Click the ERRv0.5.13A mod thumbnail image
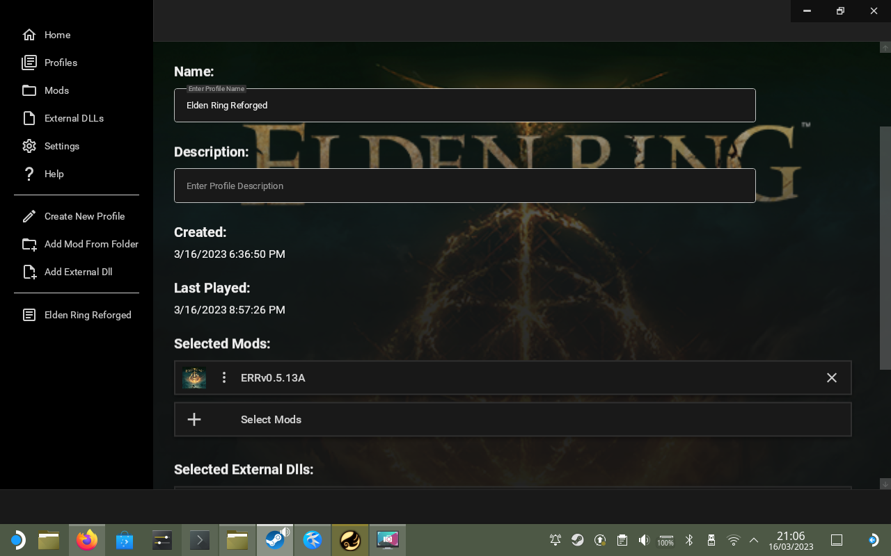This screenshot has height=556, width=891. pyautogui.click(x=194, y=377)
